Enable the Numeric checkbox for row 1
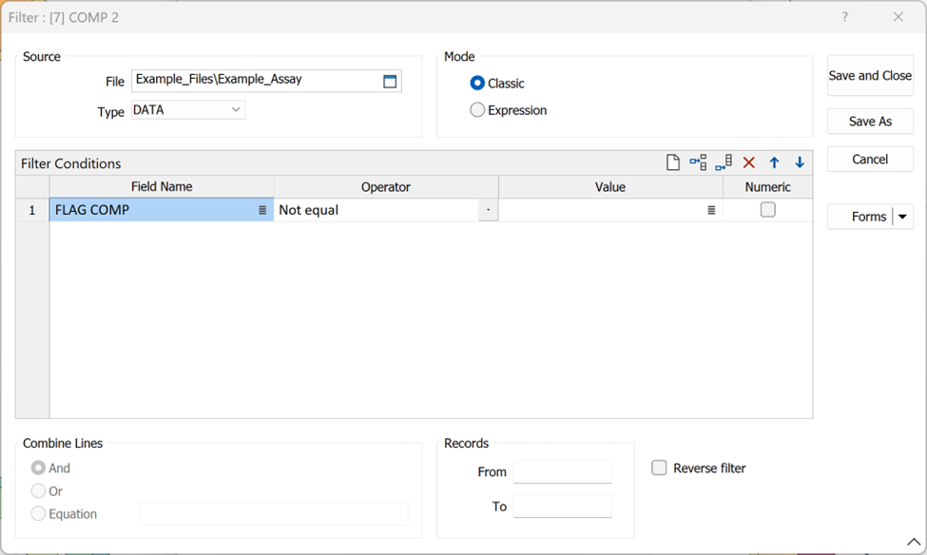The image size is (927, 555). pyautogui.click(x=767, y=210)
